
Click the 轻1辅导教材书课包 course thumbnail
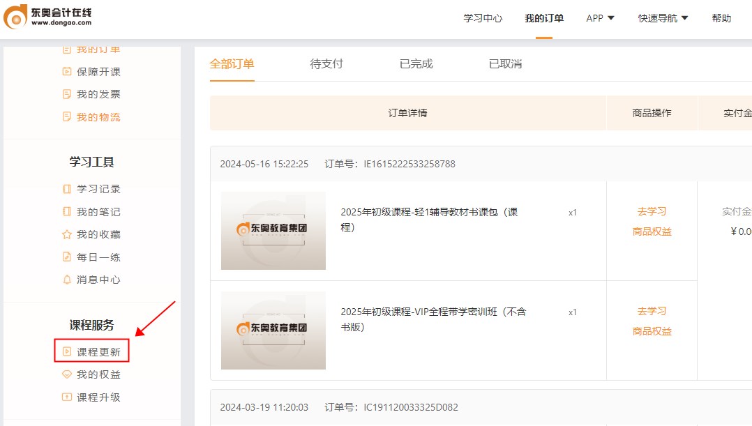[x=273, y=231]
